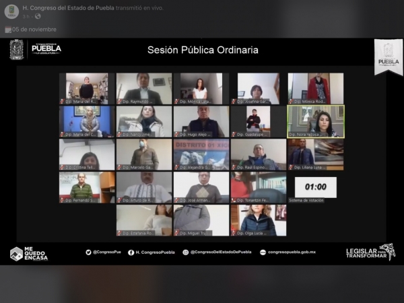Select the Dip. Hugo Alejo video tile
The image size is (404, 303).
click(201, 121)
